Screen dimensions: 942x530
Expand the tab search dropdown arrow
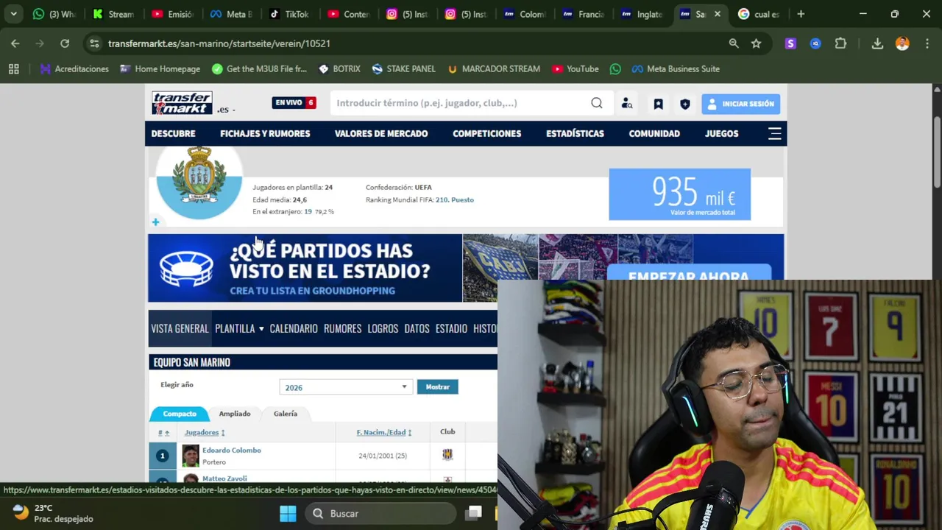pyautogui.click(x=13, y=14)
